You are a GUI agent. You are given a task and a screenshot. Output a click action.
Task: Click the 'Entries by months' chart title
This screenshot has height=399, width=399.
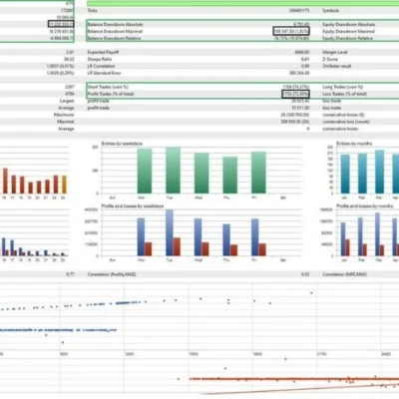coord(354,144)
